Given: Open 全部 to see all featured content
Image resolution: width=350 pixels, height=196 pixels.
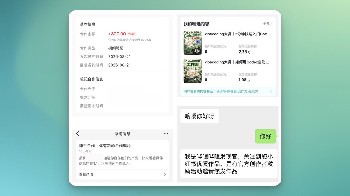Looking at the screenshot, I should (267, 24).
